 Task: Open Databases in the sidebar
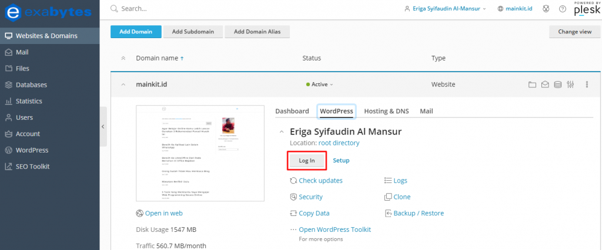pyautogui.click(x=49, y=85)
